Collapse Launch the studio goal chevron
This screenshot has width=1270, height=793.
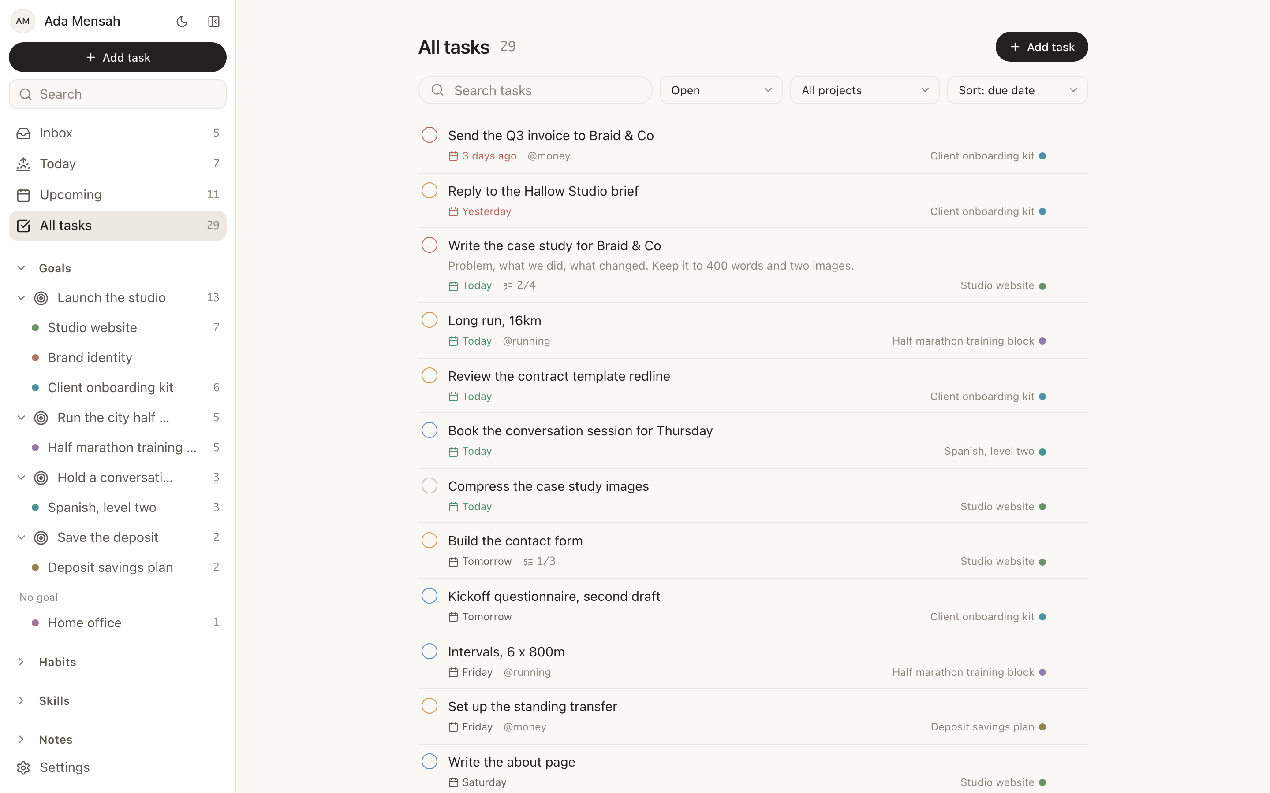[x=21, y=298]
